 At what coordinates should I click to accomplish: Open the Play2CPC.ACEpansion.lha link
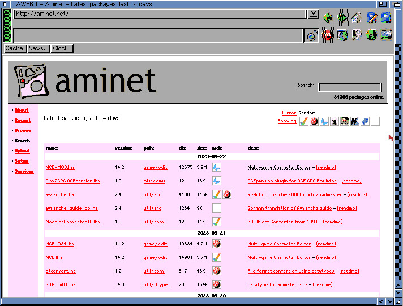point(73,181)
